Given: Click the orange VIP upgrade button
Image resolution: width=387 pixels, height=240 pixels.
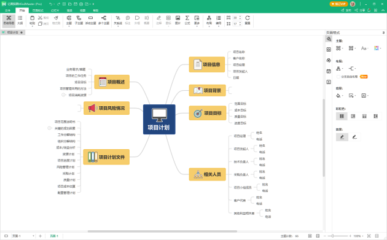Looking at the screenshot, I should tap(338, 4).
